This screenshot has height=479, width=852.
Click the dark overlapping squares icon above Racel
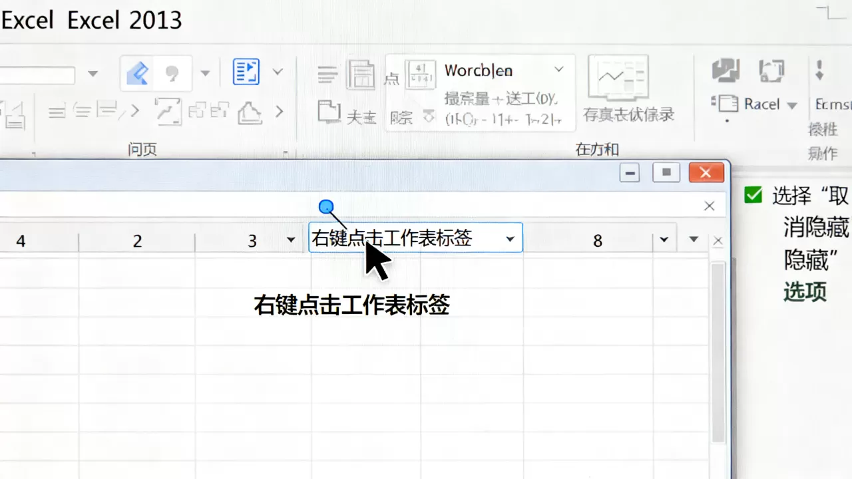(726, 70)
